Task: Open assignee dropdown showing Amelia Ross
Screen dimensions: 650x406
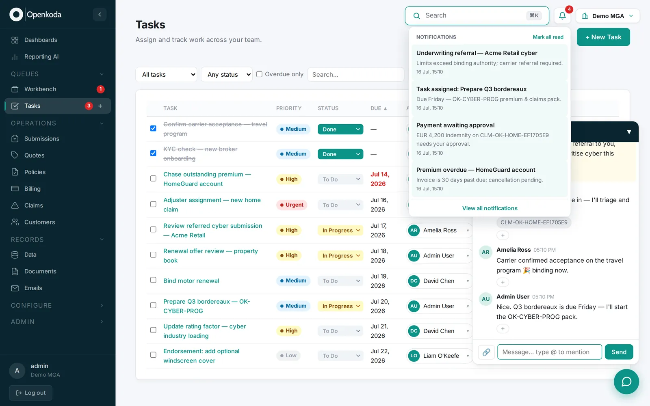Action: tap(440, 231)
